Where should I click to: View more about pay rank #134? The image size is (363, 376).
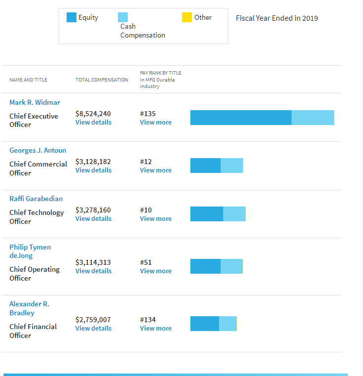pyautogui.click(x=156, y=328)
